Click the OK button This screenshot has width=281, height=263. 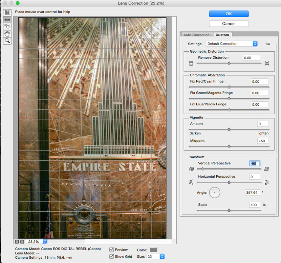(x=229, y=14)
